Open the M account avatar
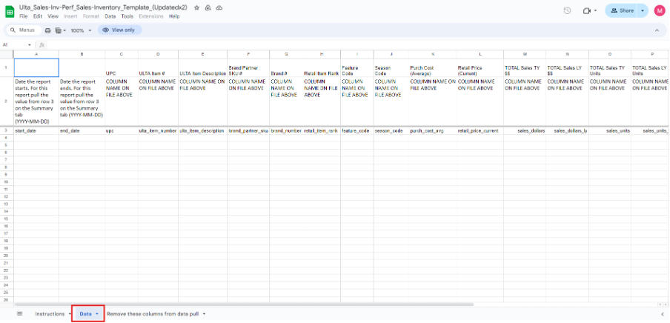This screenshot has width=670, height=323. (659, 10)
